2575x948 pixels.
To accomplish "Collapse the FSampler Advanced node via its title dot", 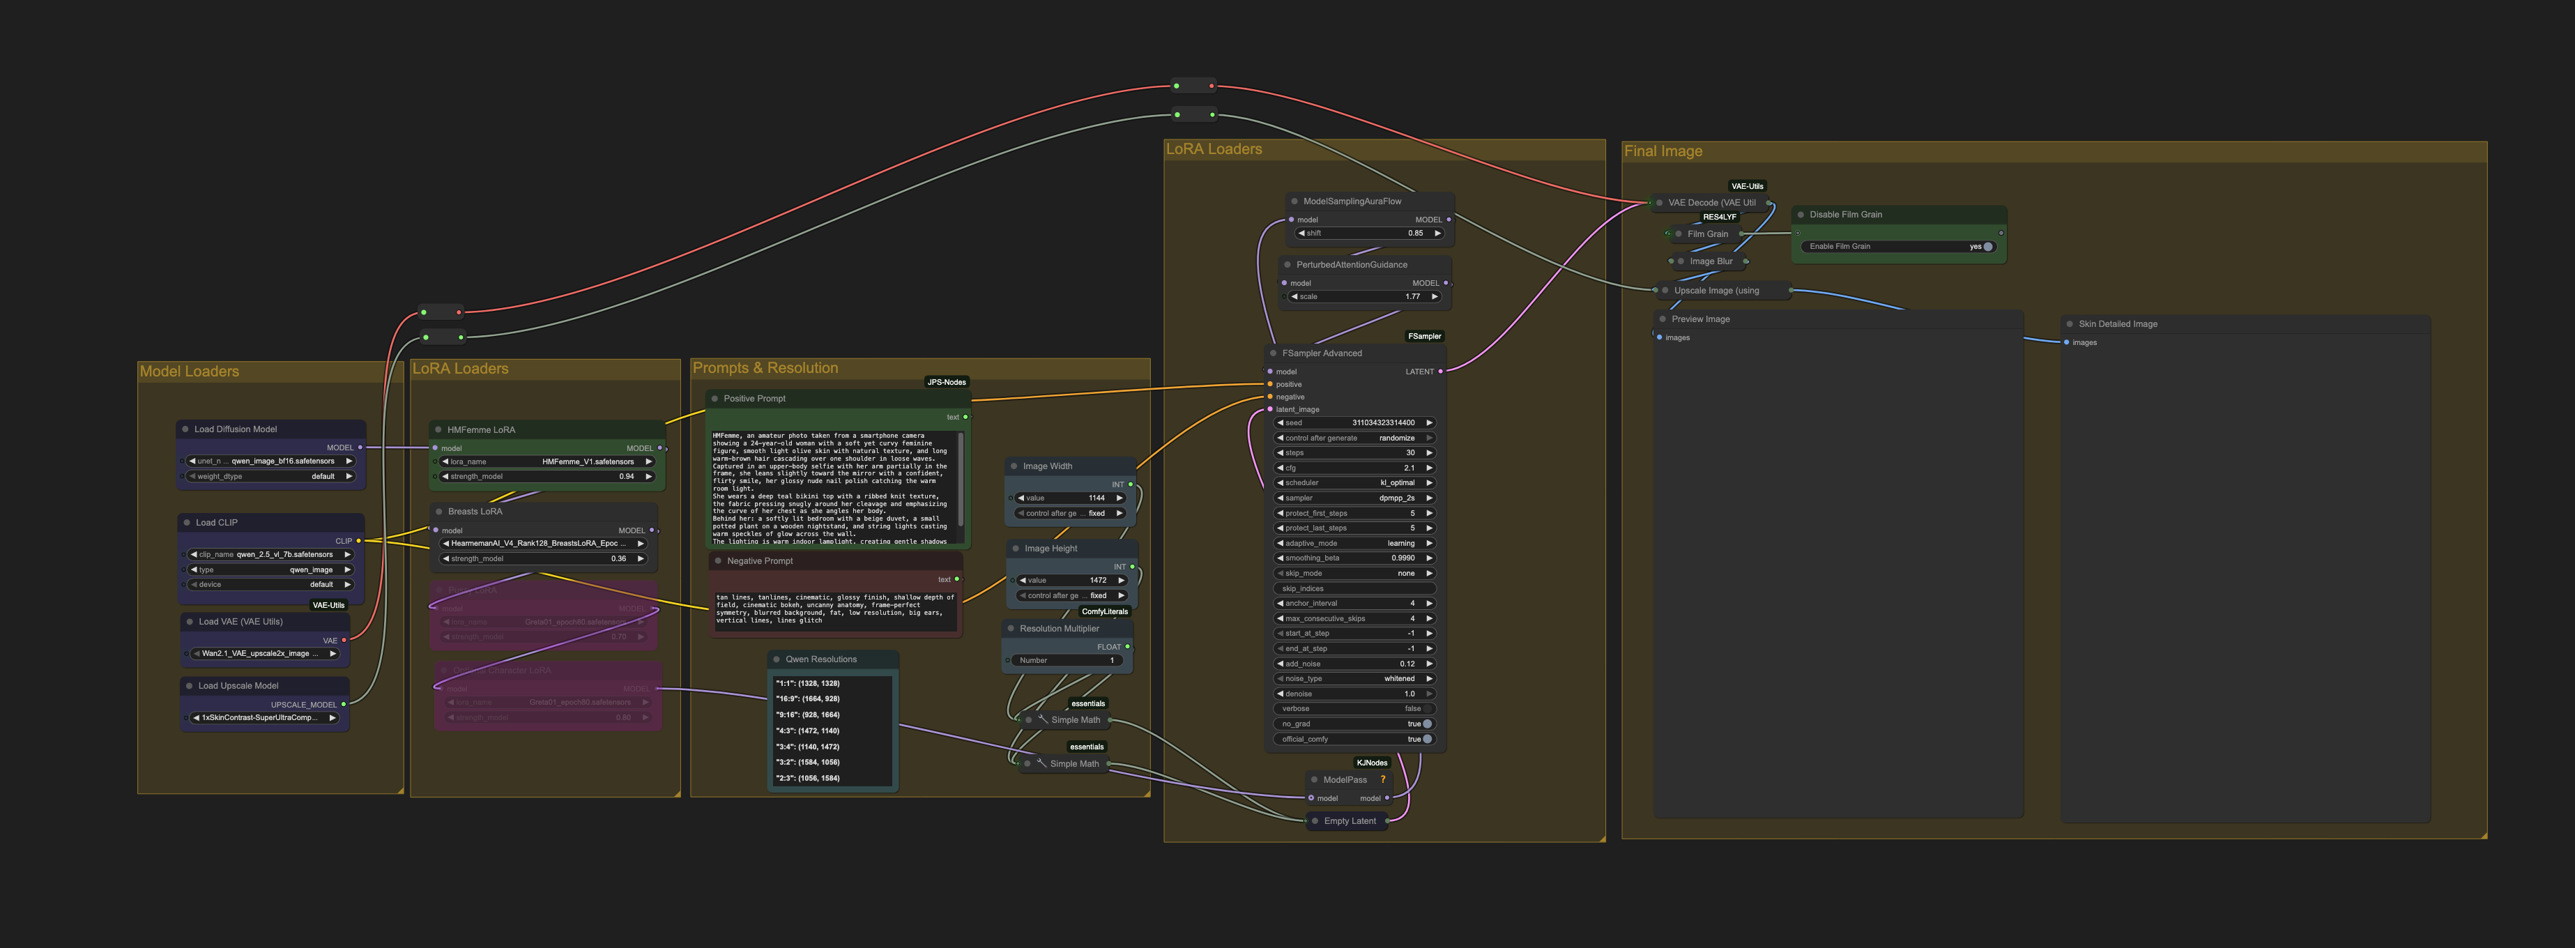I will 1271,353.
